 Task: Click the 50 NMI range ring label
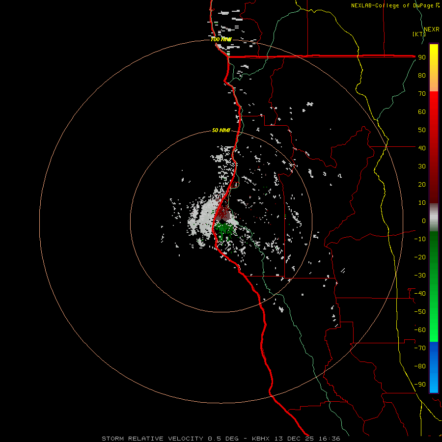[x=221, y=130]
